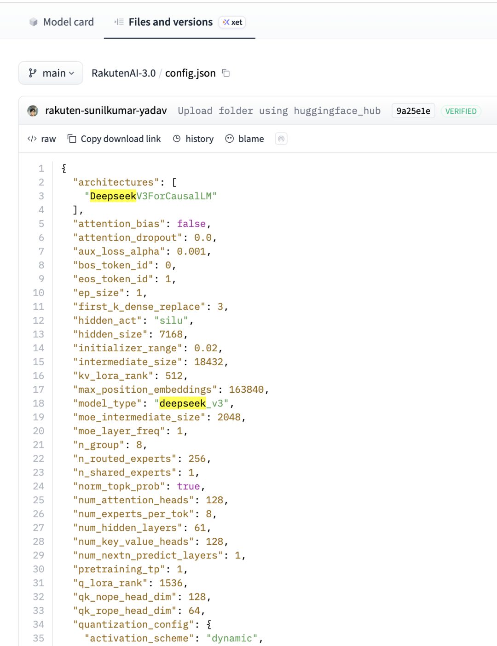Click the "intermediate_size" value 18432
This screenshot has height=646, width=497.
[209, 362]
